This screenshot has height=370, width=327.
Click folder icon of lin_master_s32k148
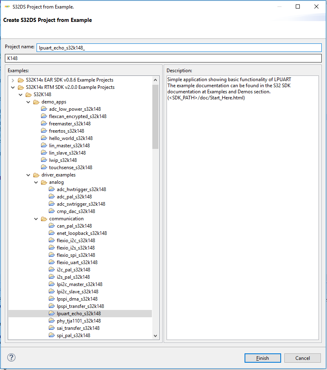tap(44, 145)
